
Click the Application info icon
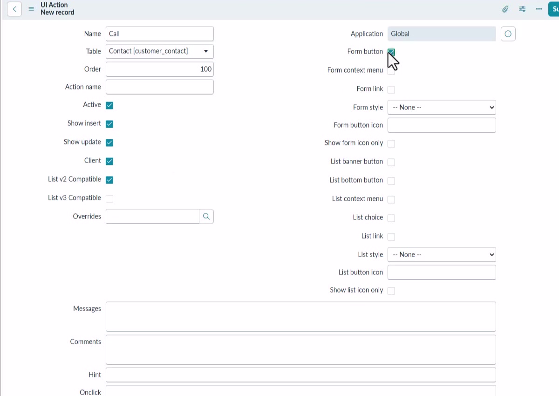508,34
